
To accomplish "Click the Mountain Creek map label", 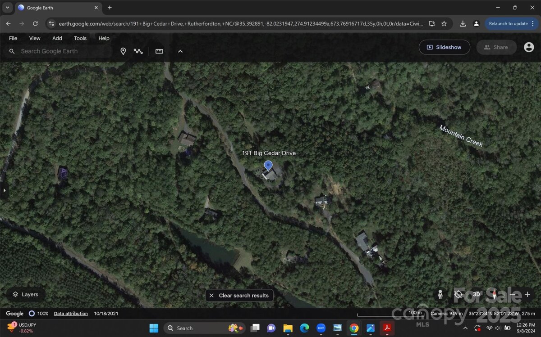I will [461, 136].
